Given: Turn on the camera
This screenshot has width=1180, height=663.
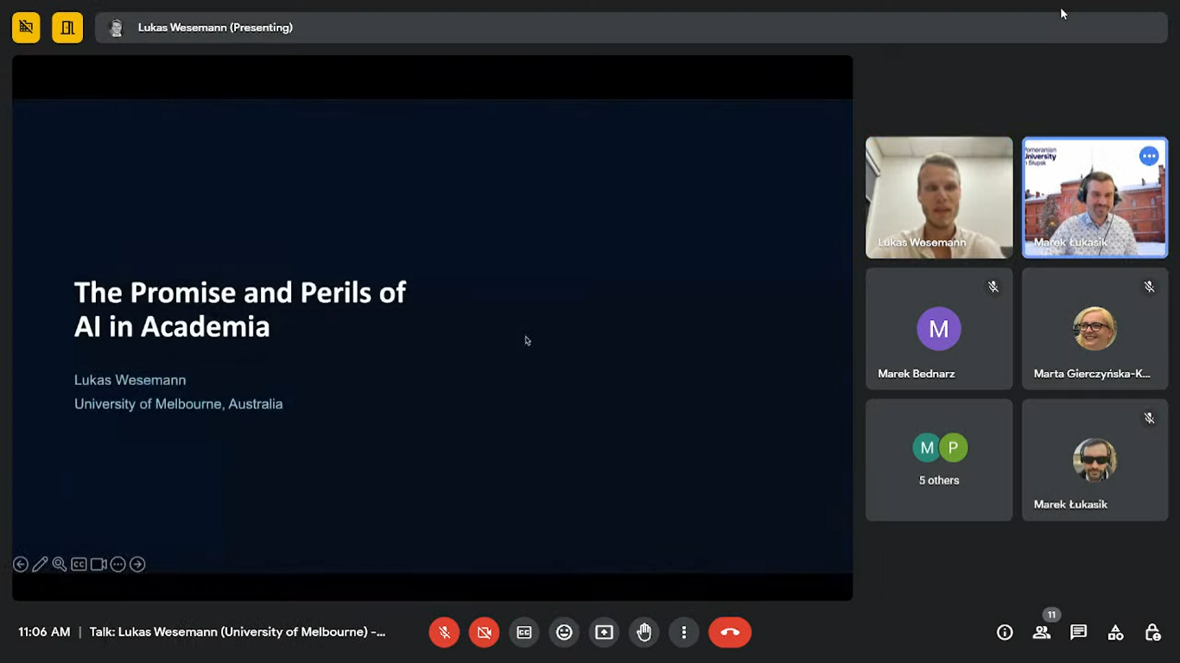Looking at the screenshot, I should (x=484, y=633).
